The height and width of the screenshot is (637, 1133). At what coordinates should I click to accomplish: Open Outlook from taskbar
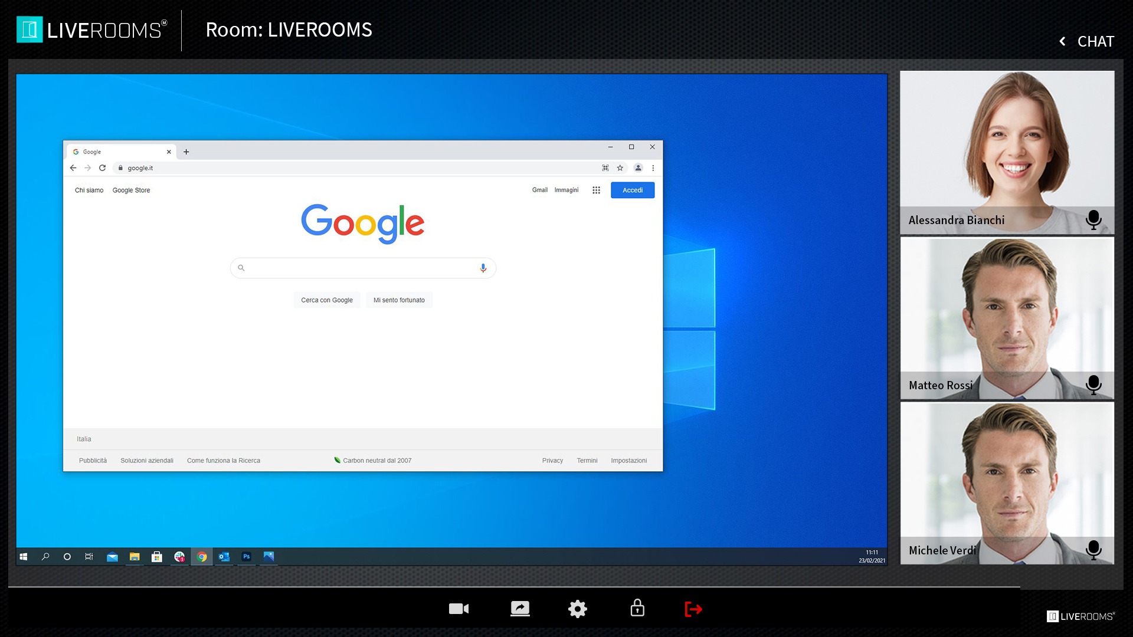[224, 557]
